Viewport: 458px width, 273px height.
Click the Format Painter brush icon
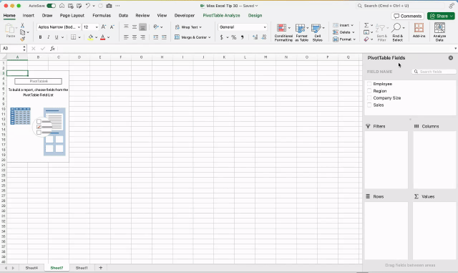(x=22, y=39)
